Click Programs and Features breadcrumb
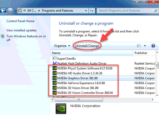159x115 pixels. tap(57, 11)
